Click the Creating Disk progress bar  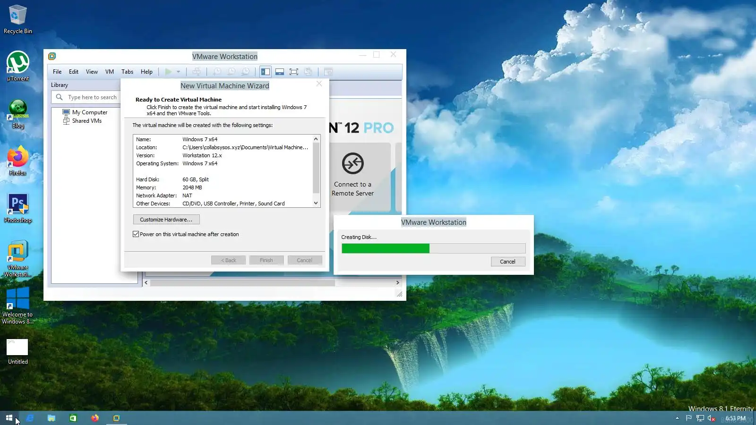click(x=433, y=248)
